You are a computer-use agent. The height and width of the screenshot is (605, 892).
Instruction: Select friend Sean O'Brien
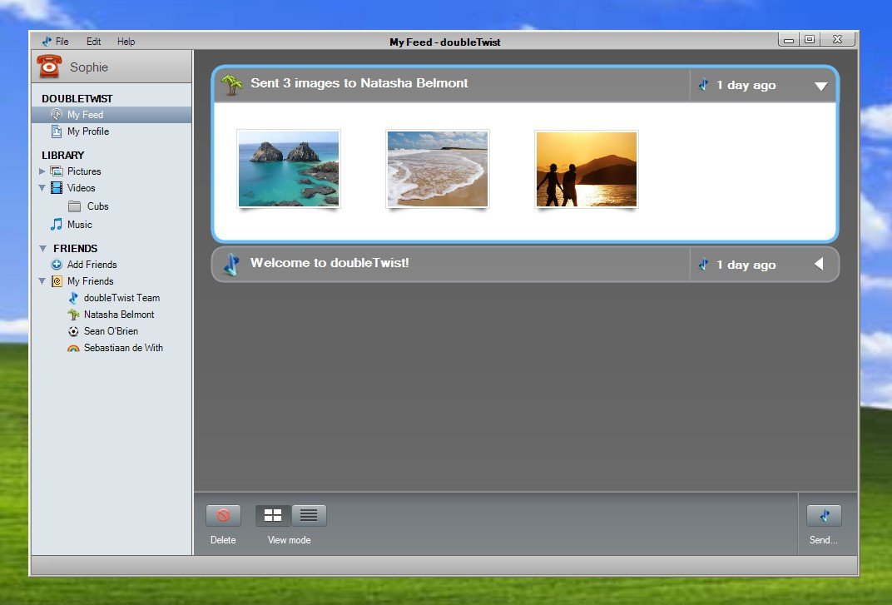[x=111, y=331]
